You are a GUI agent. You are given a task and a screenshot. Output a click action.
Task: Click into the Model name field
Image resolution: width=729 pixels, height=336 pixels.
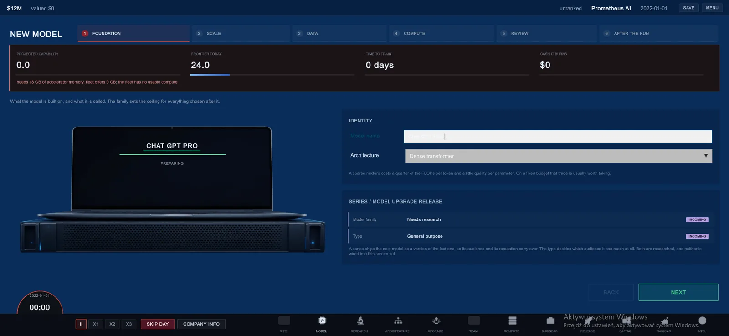pos(558,137)
